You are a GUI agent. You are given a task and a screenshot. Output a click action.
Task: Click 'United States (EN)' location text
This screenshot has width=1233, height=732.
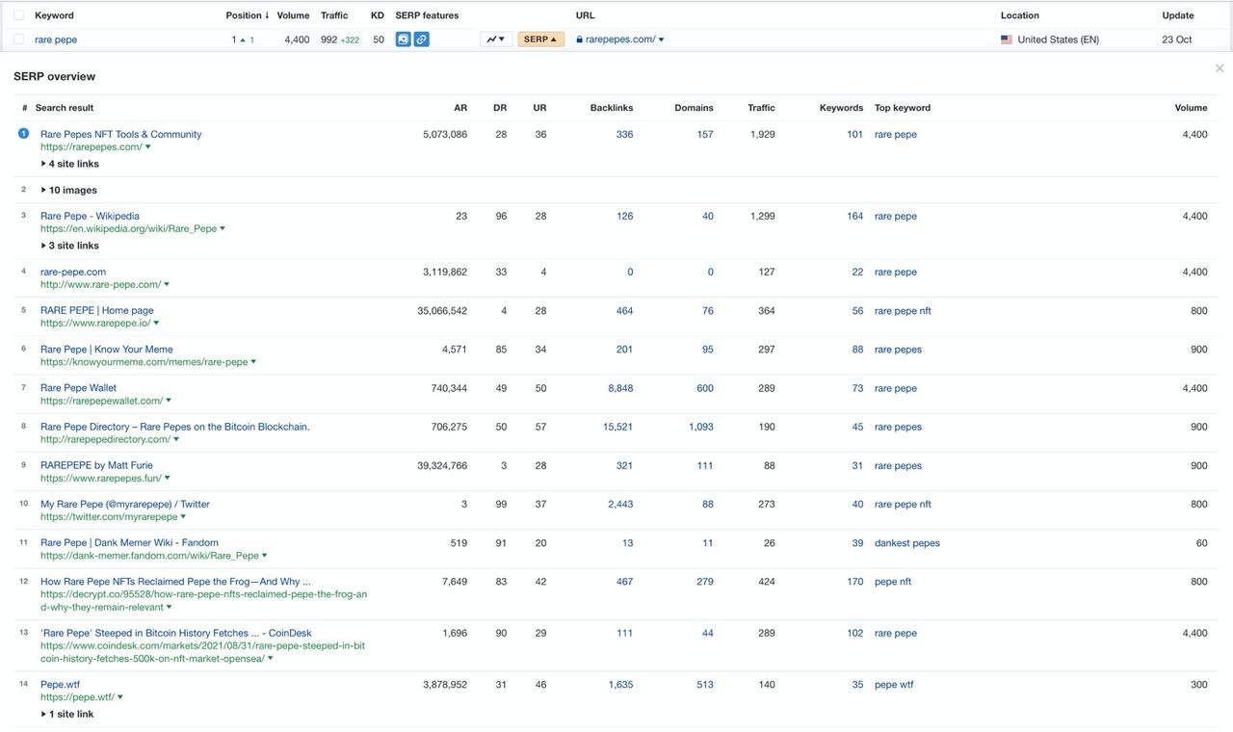(x=1058, y=39)
